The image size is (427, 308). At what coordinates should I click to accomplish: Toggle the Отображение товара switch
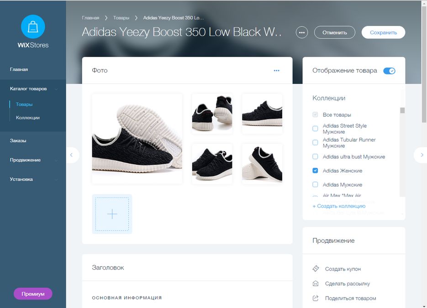point(389,71)
